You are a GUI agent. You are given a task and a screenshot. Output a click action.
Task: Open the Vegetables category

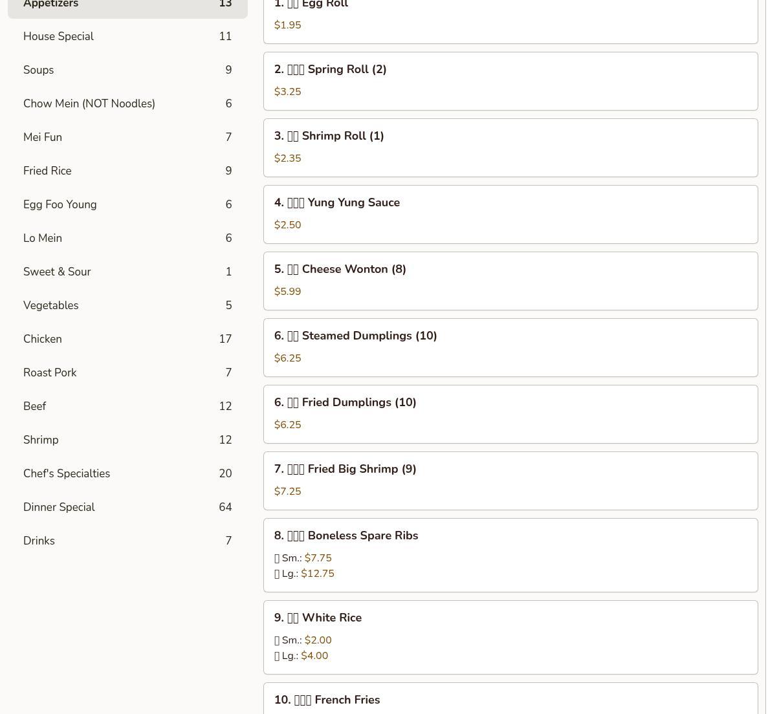tap(127, 305)
